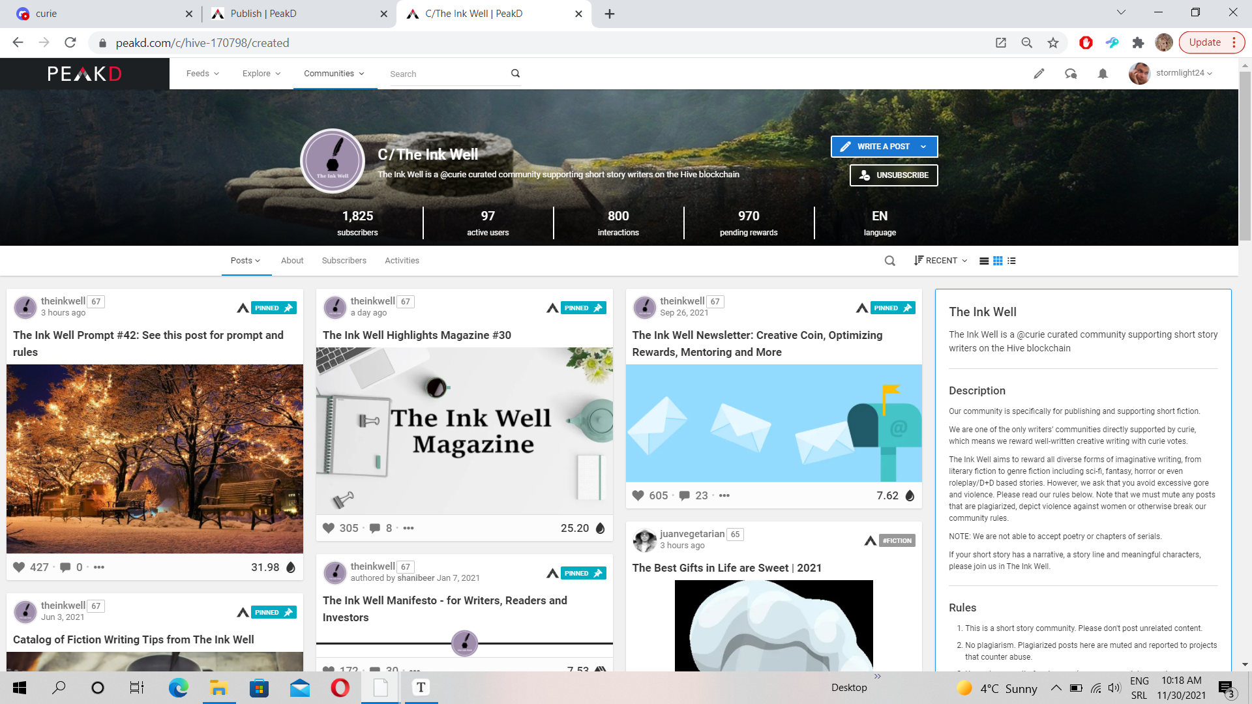Viewport: 1252px width, 704px height.
Task: Open the winter park bench post thumbnail
Action: [155, 459]
